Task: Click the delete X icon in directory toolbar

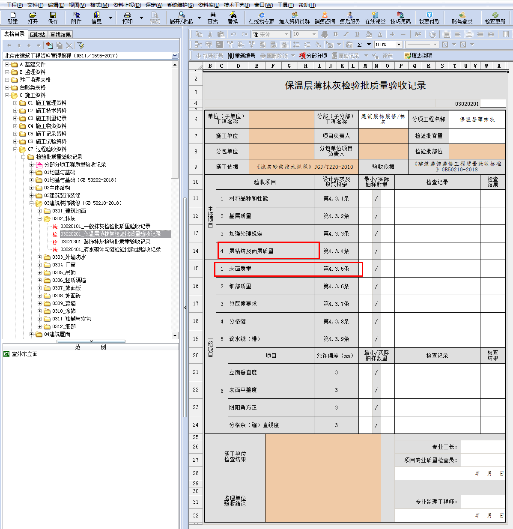Action: (69, 45)
